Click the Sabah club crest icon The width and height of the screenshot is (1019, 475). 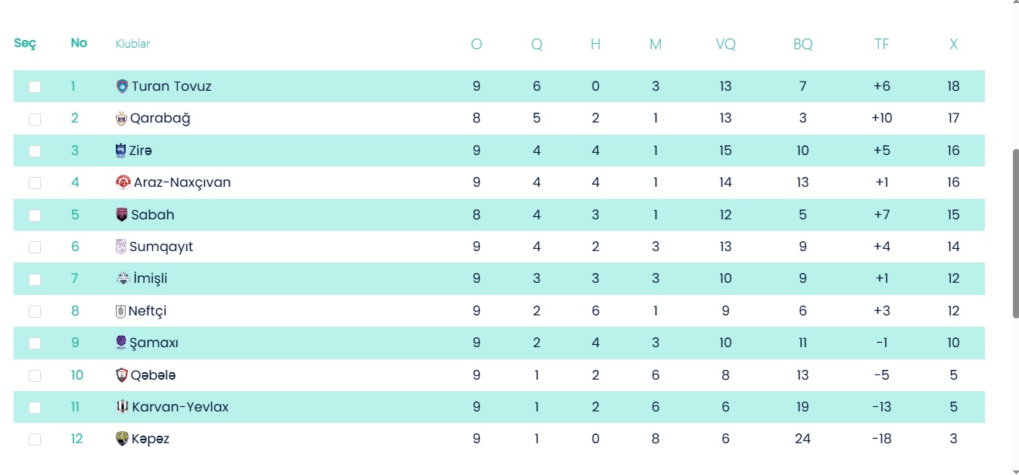pos(121,215)
